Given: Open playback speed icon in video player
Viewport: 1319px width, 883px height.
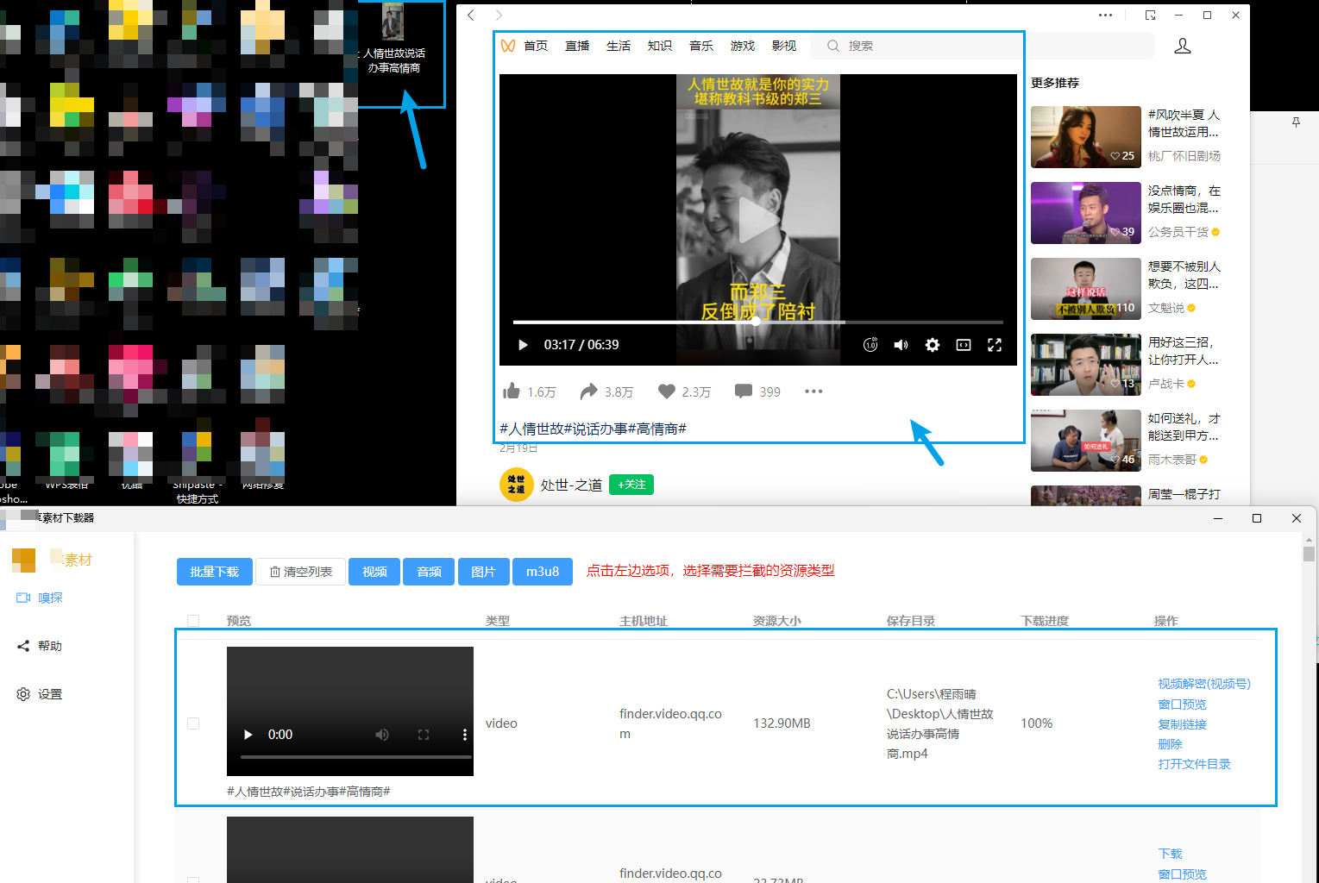Looking at the screenshot, I should click(x=870, y=345).
